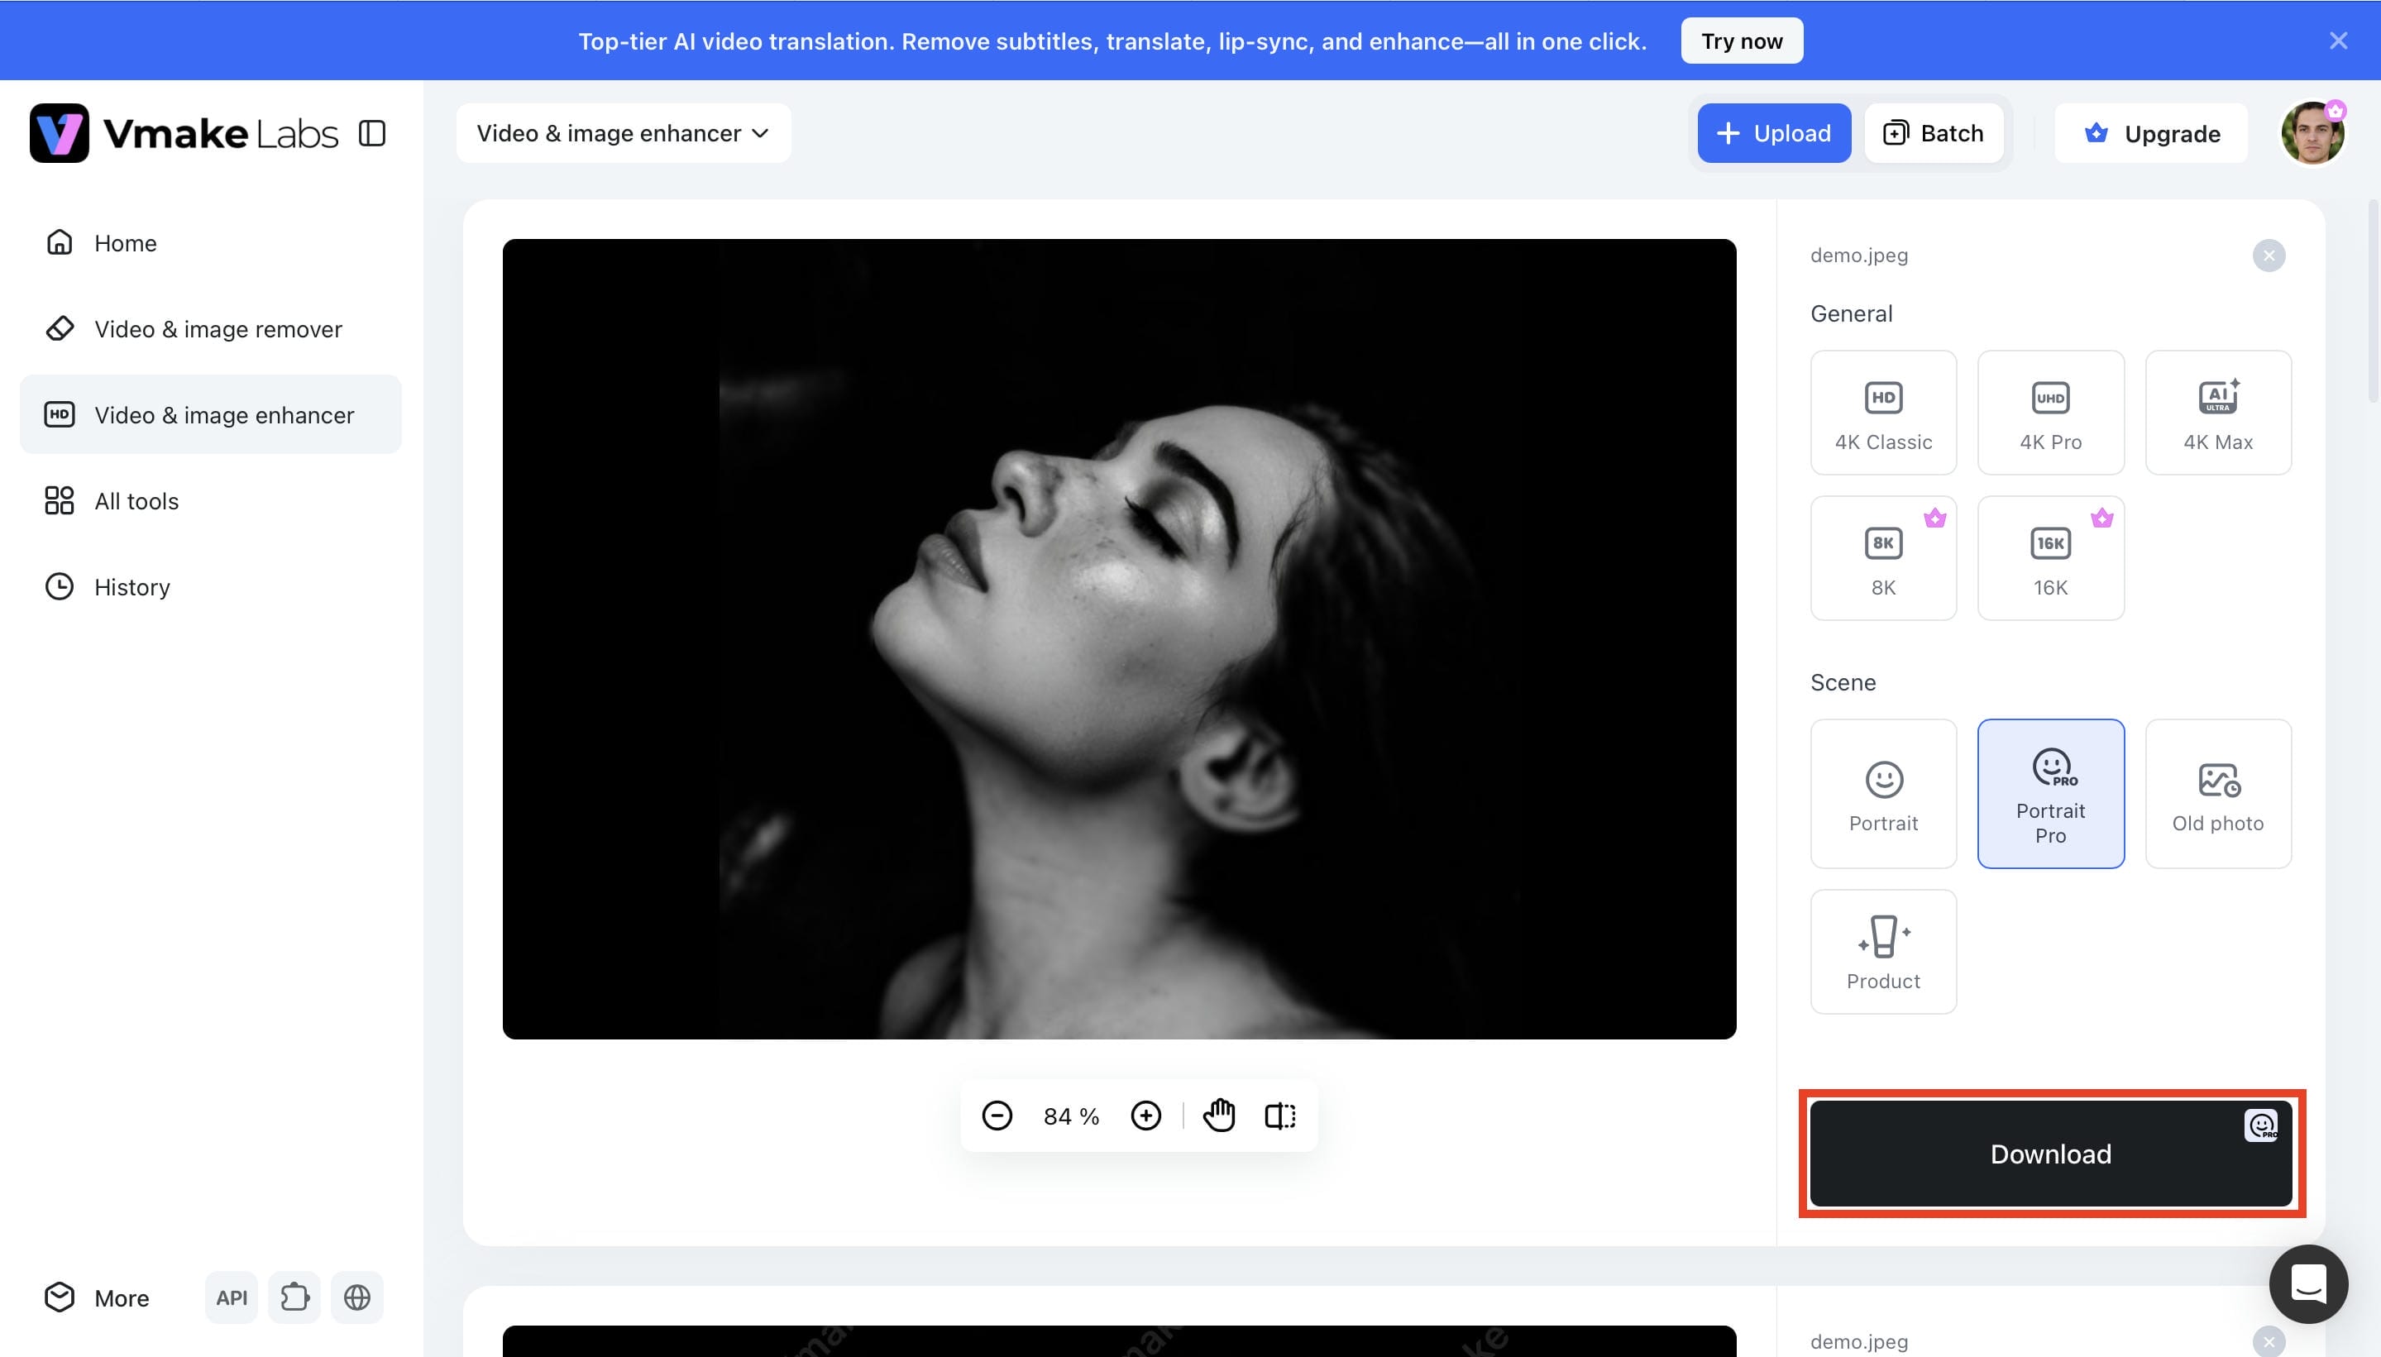Click the zoom in plus icon
Image resolution: width=2381 pixels, height=1357 pixels.
point(1145,1116)
